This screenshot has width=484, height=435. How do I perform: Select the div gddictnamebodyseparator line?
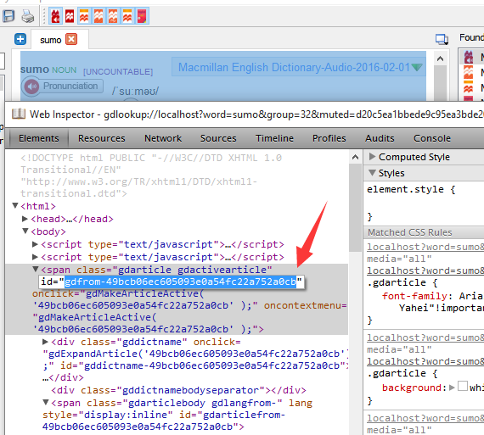178,390
